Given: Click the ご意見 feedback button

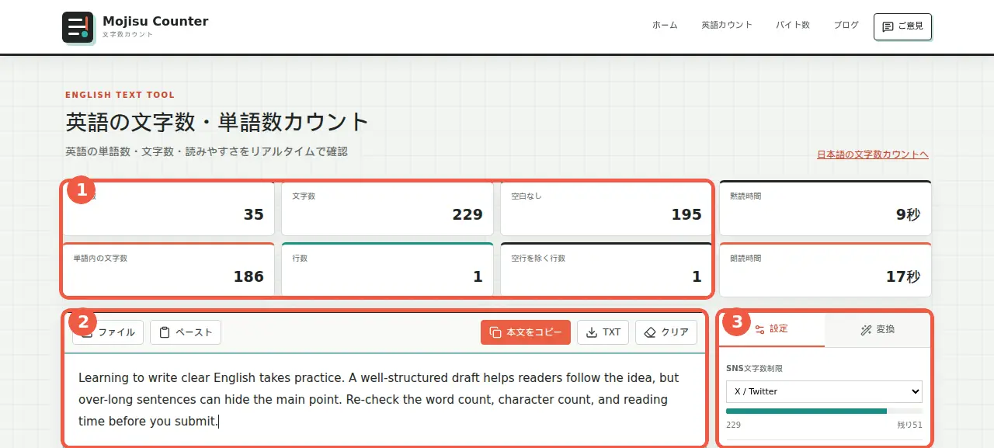Looking at the screenshot, I should click(x=902, y=26).
